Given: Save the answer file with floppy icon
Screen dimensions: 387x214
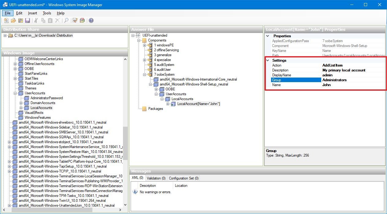Looking at the screenshot, I should click(28, 20).
